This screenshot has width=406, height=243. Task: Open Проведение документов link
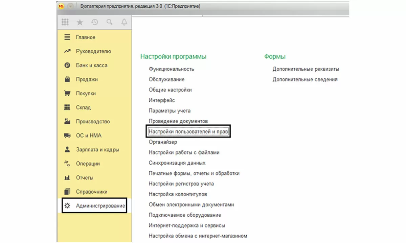click(178, 121)
